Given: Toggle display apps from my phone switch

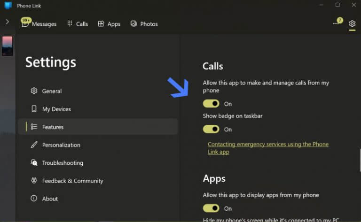Looking at the screenshot, I should point(211,208).
